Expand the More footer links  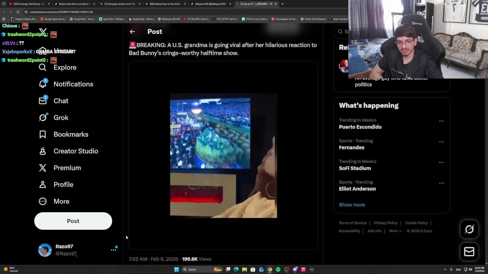coord(395,231)
